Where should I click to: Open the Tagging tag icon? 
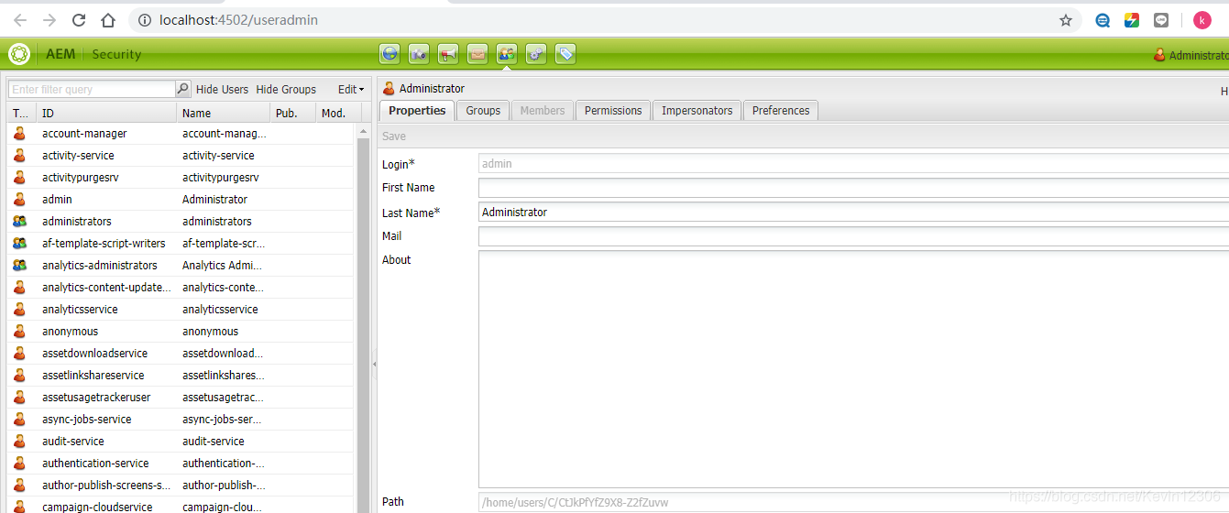pyautogui.click(x=565, y=54)
